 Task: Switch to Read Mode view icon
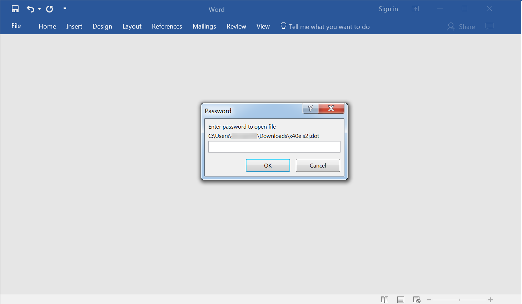384,300
